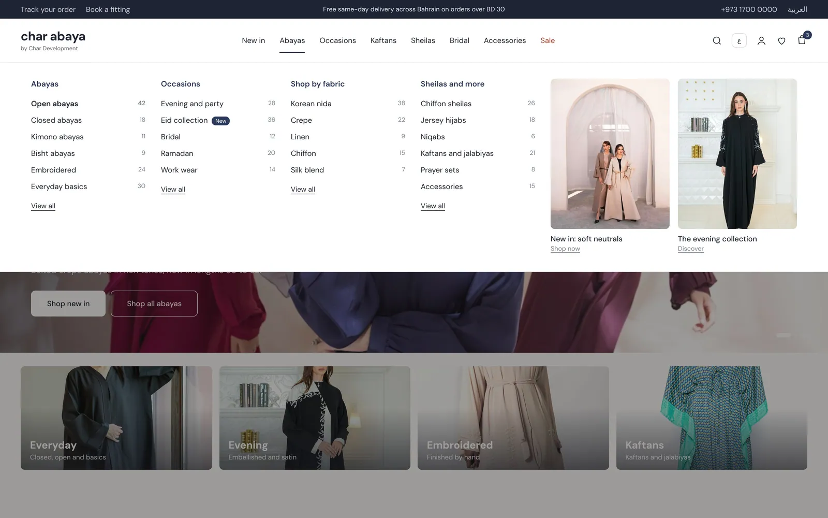
Task: Click the Shop all abayas button
Action: coord(154,304)
